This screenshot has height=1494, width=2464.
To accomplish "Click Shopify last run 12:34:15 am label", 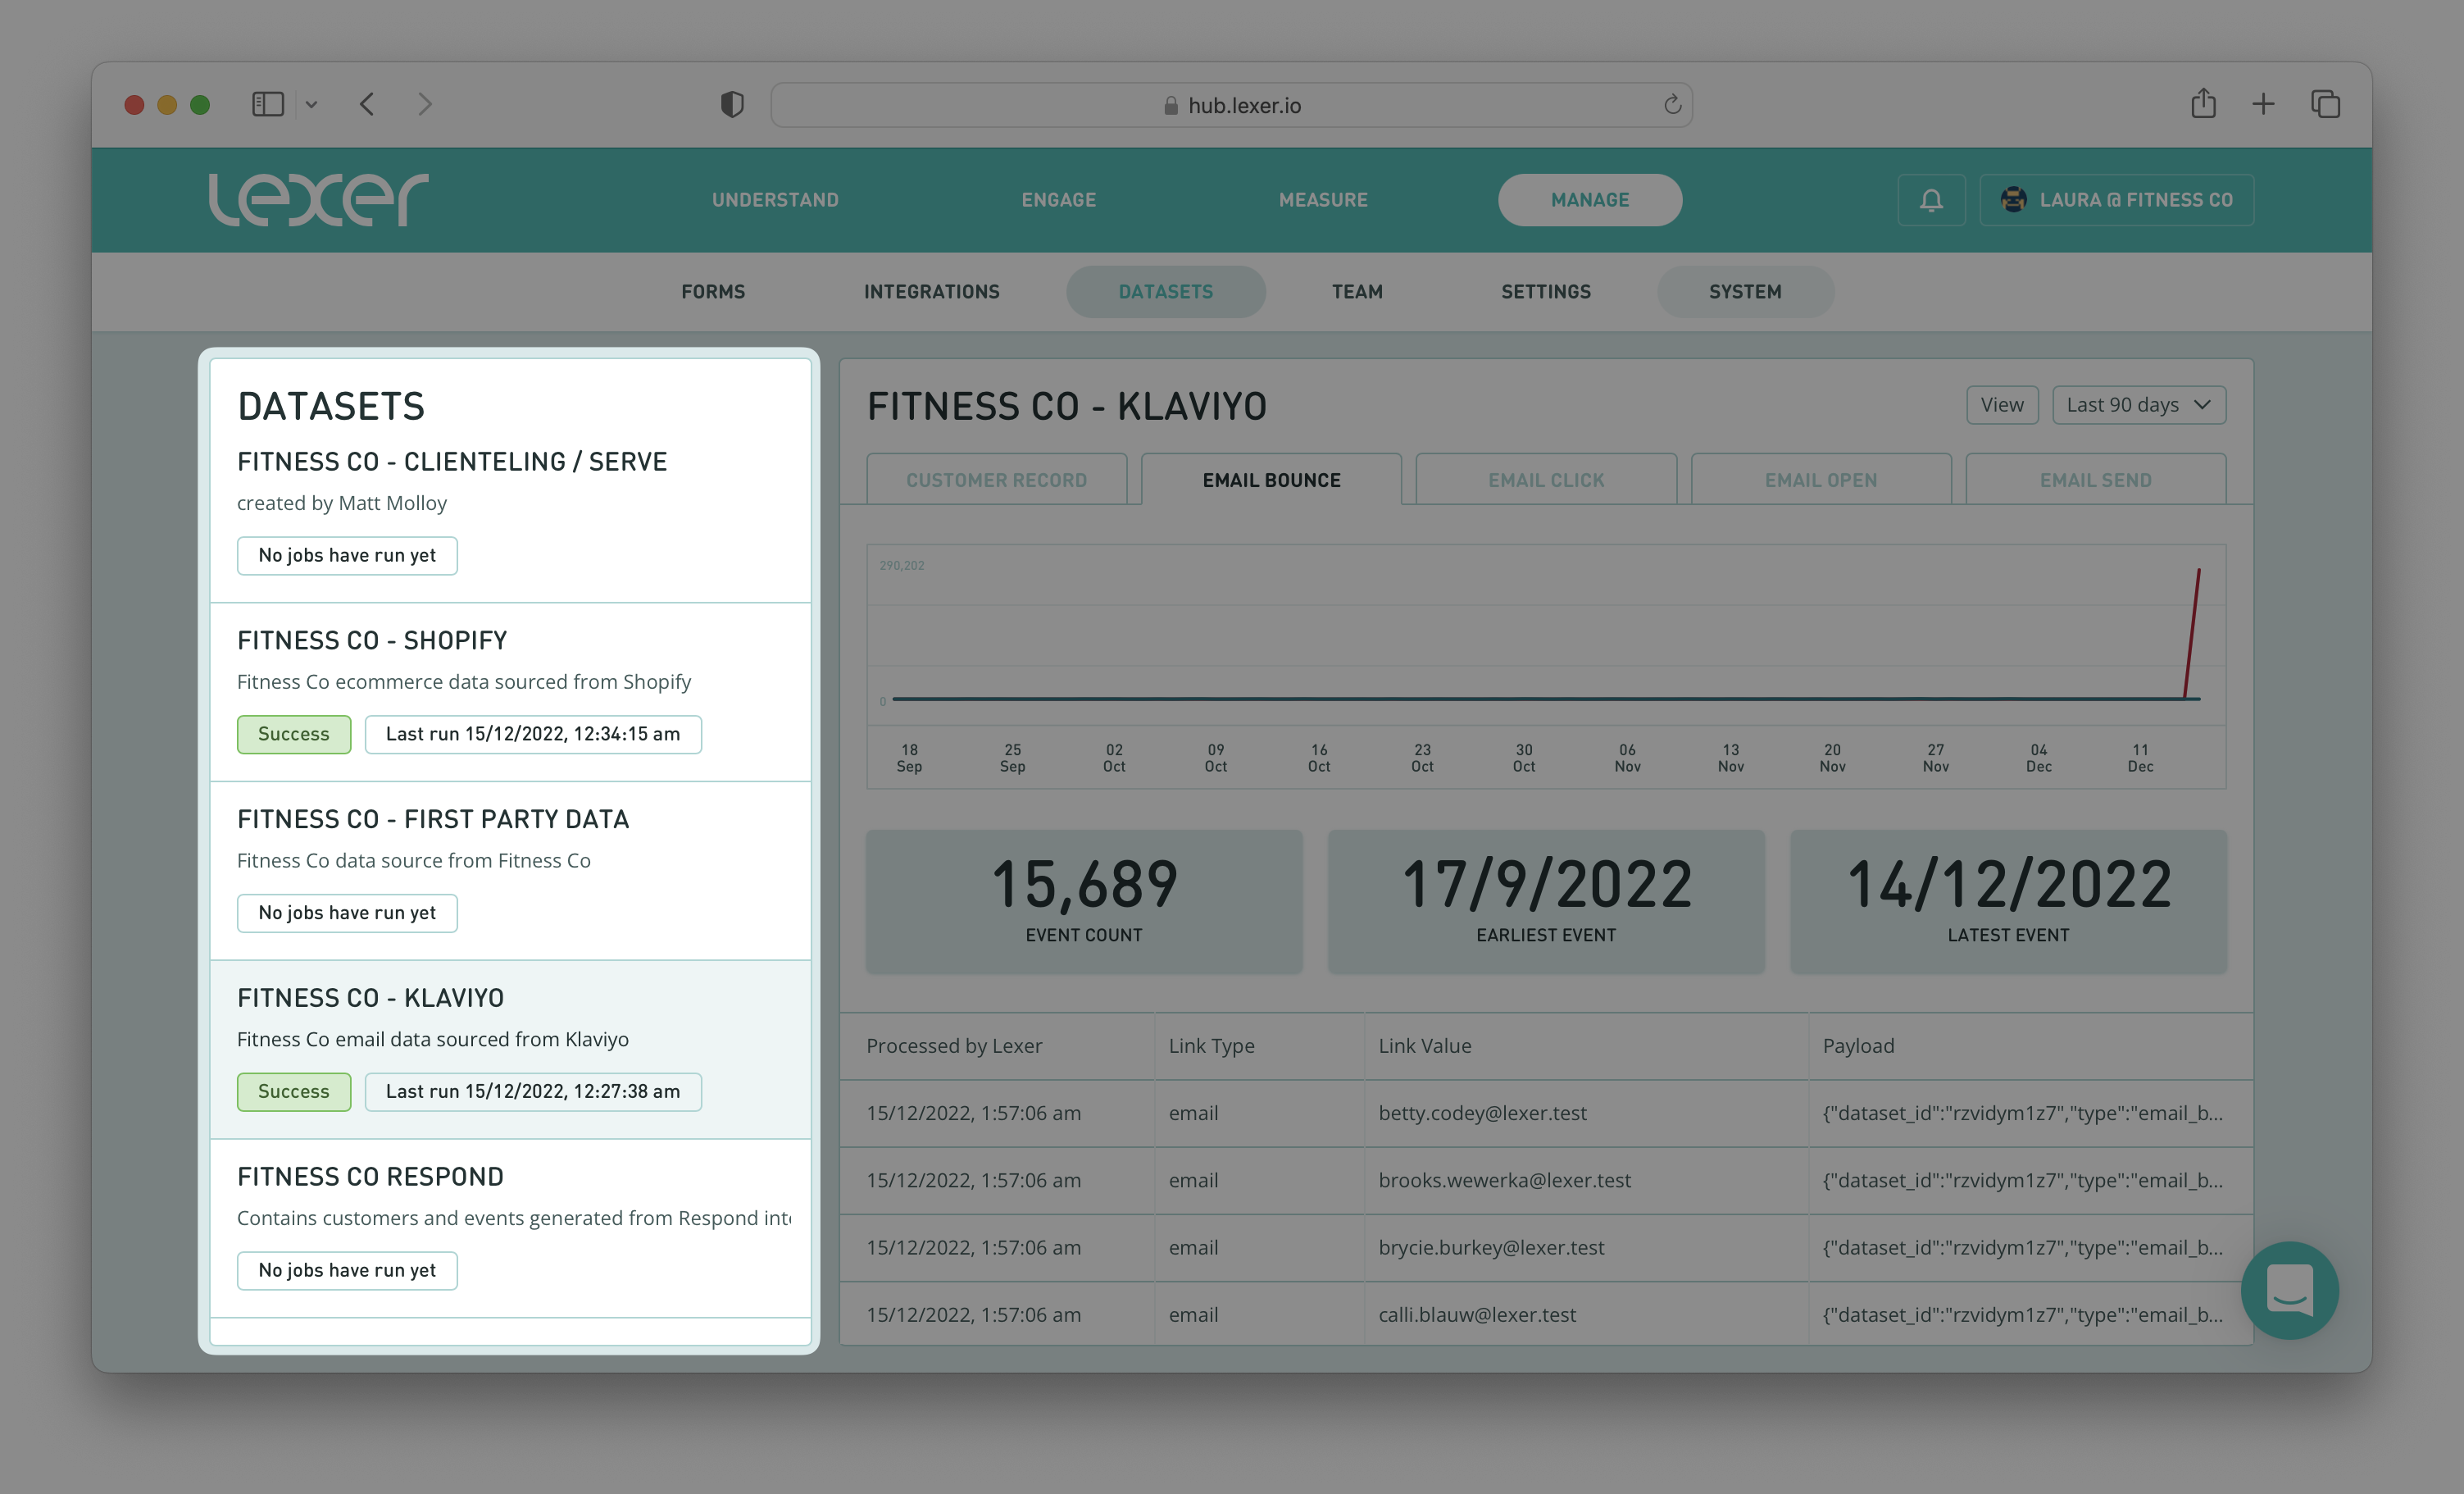I will [533, 735].
